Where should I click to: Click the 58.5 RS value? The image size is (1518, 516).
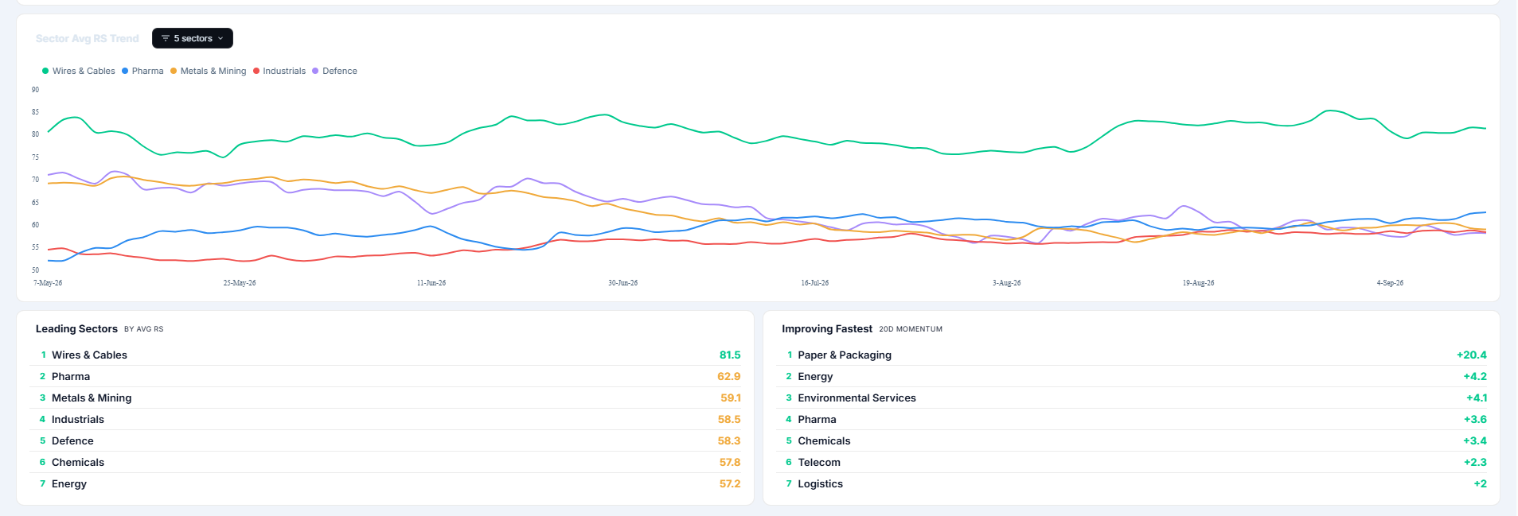(x=729, y=419)
